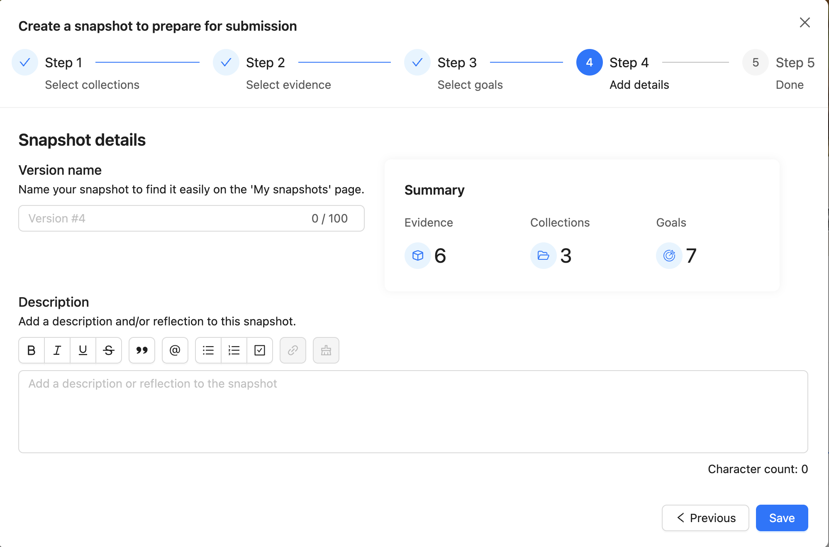Create a bulleted list
829x547 pixels.
coord(208,350)
